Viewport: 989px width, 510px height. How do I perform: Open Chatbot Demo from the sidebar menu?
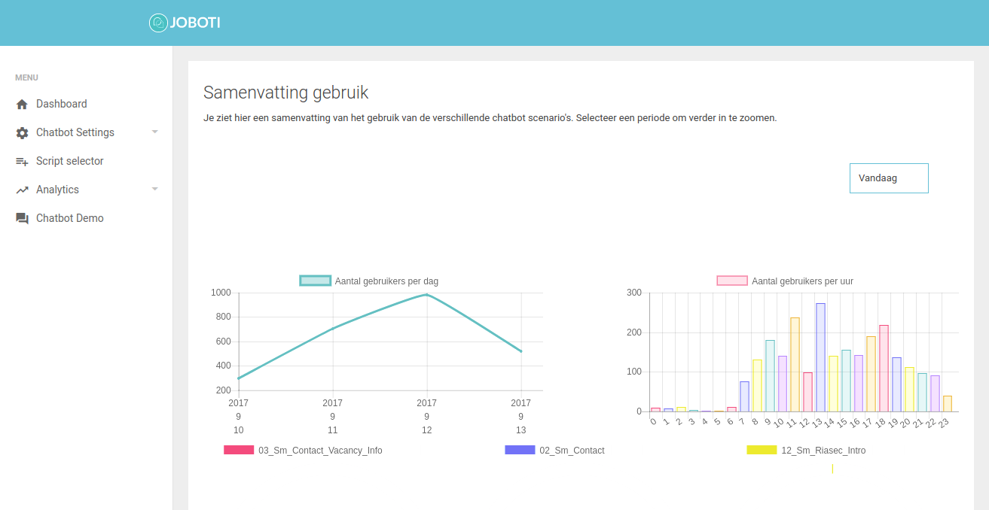pos(71,217)
